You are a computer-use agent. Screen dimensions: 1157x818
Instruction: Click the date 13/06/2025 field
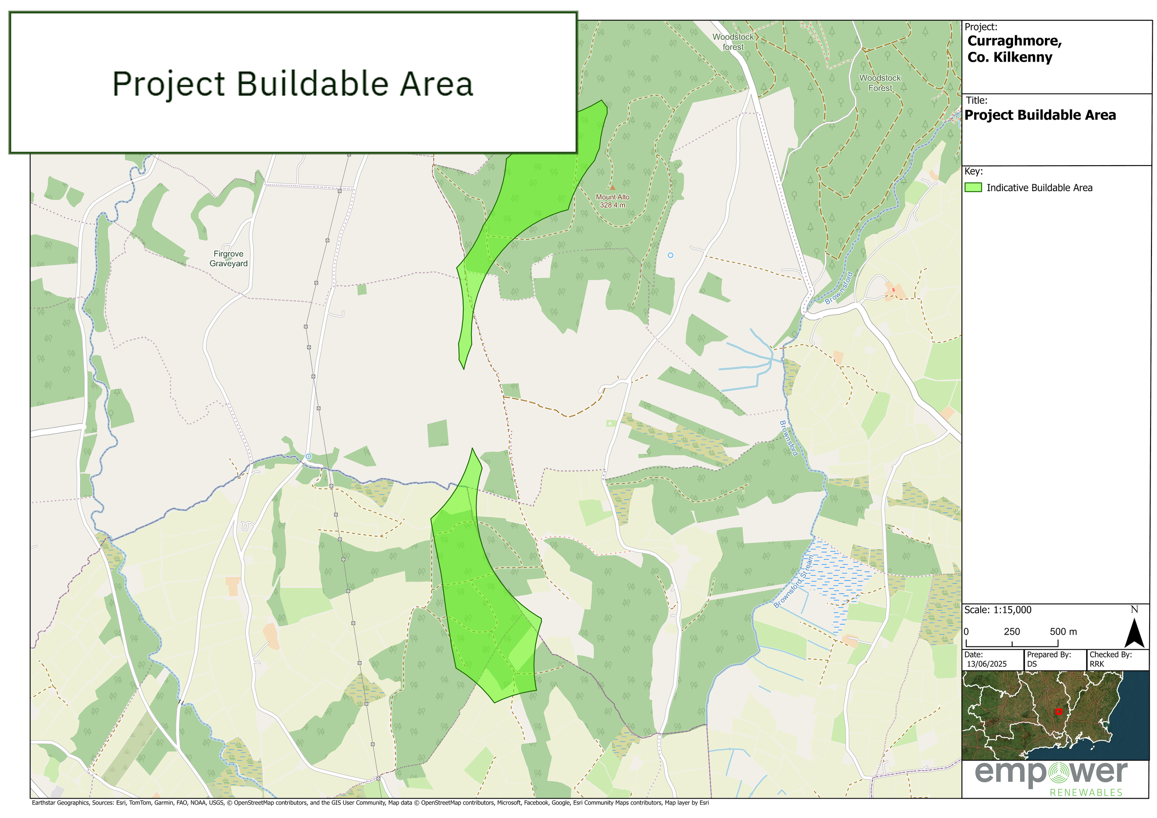click(986, 664)
